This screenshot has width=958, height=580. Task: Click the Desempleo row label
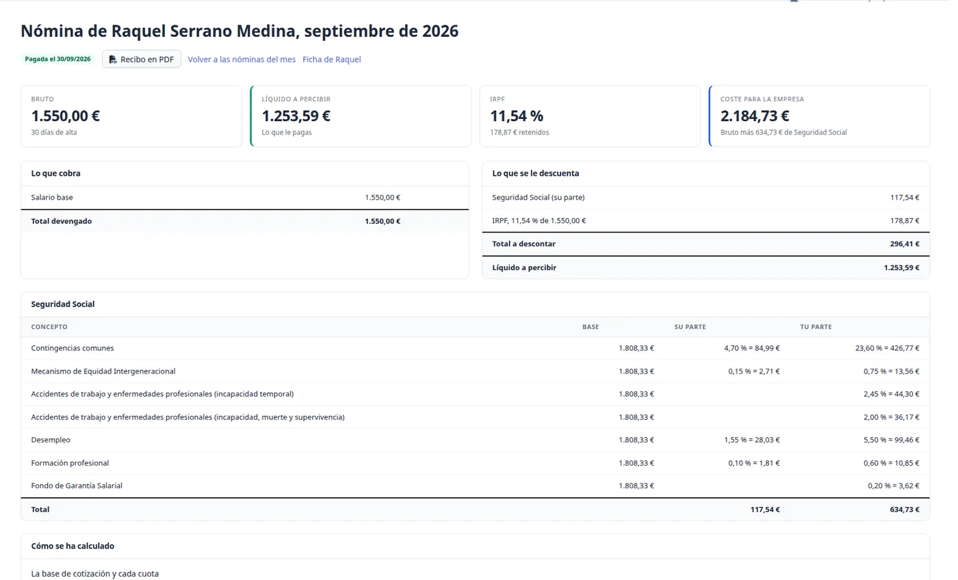click(51, 440)
